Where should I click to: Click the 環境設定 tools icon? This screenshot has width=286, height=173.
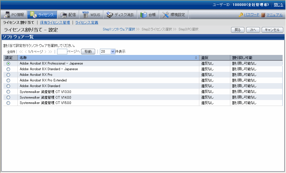coord(166,15)
